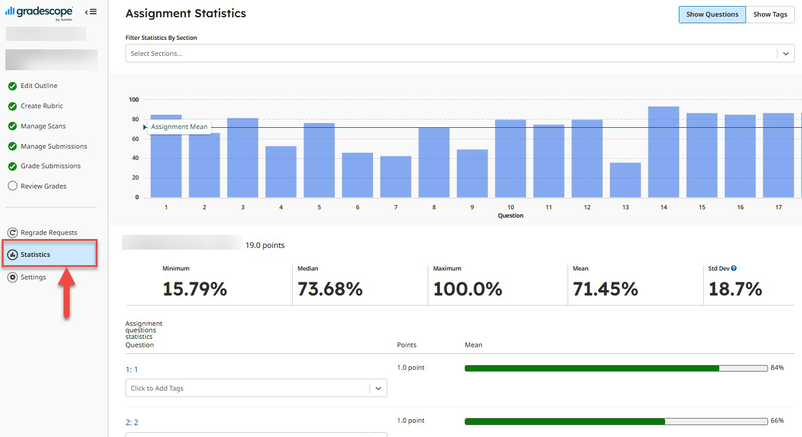Click the green check icon beside Manage Submissions
The height and width of the screenshot is (437, 802).
click(12, 147)
